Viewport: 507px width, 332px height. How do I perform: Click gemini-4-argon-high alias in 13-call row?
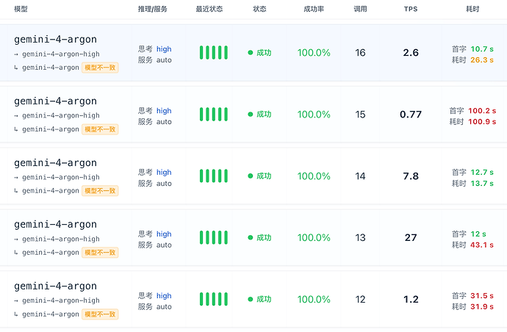(61, 239)
